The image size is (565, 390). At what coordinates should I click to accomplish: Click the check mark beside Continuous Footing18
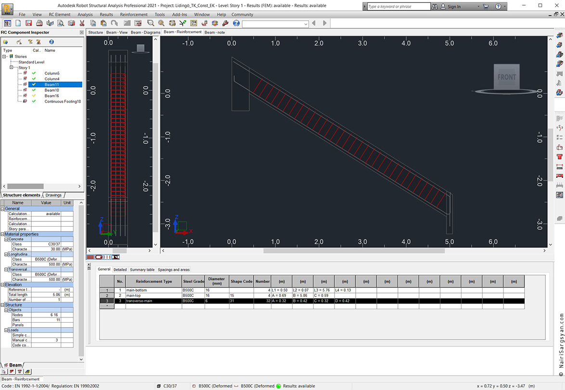(34, 101)
